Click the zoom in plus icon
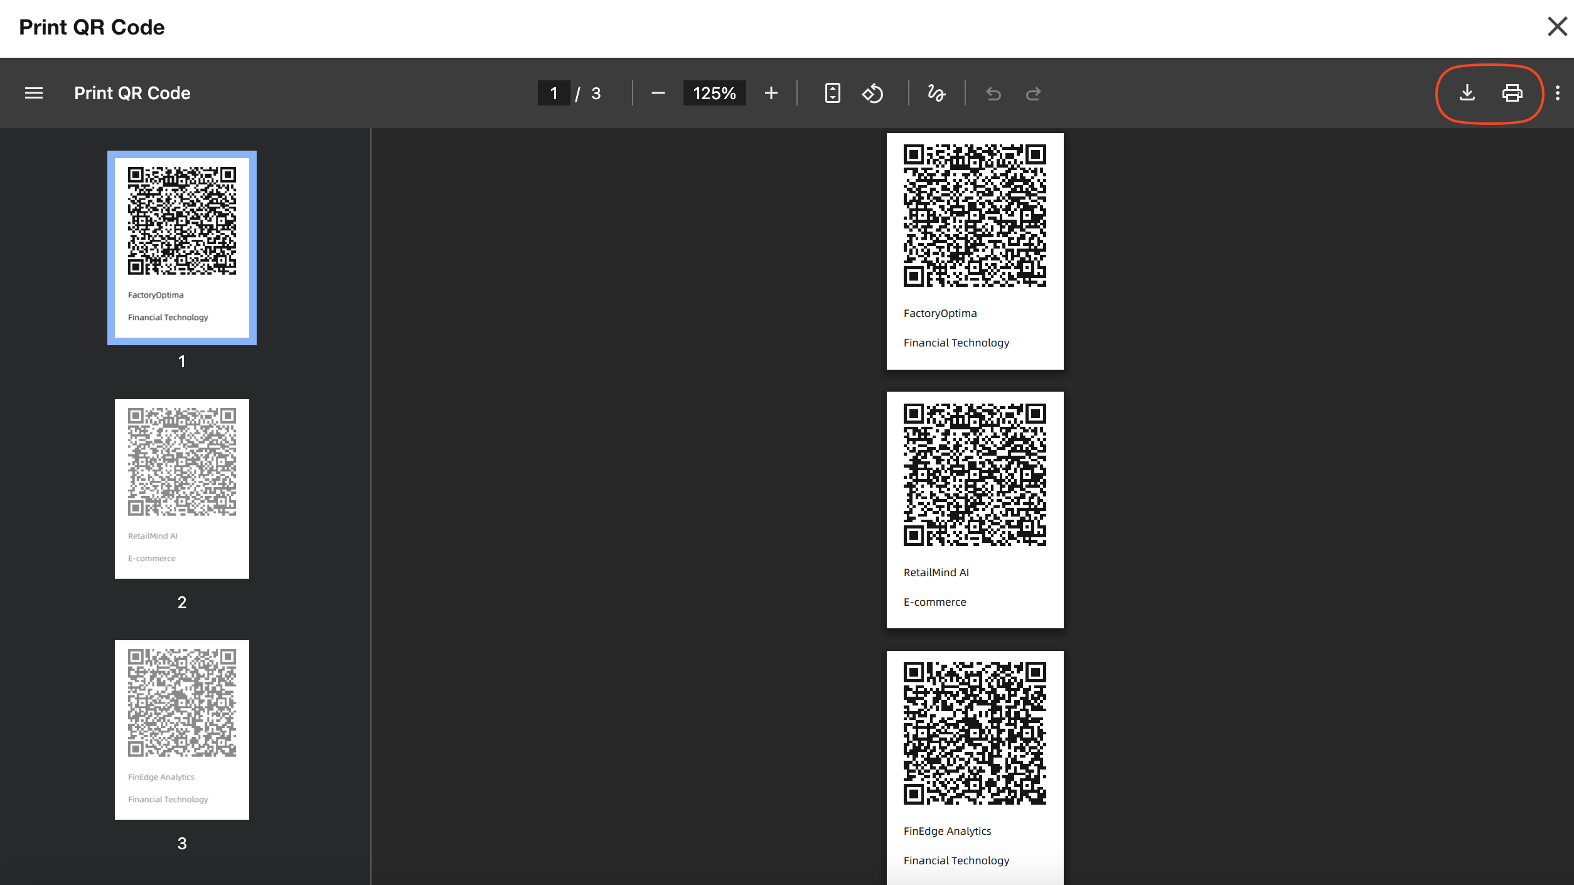The height and width of the screenshot is (885, 1574). (x=771, y=94)
